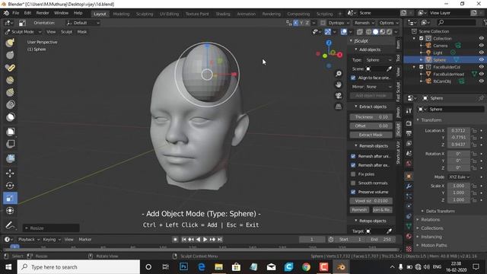Image resolution: width=487 pixels, height=274 pixels.
Task: Toggle camera view icon in viewport
Action: click(x=339, y=95)
